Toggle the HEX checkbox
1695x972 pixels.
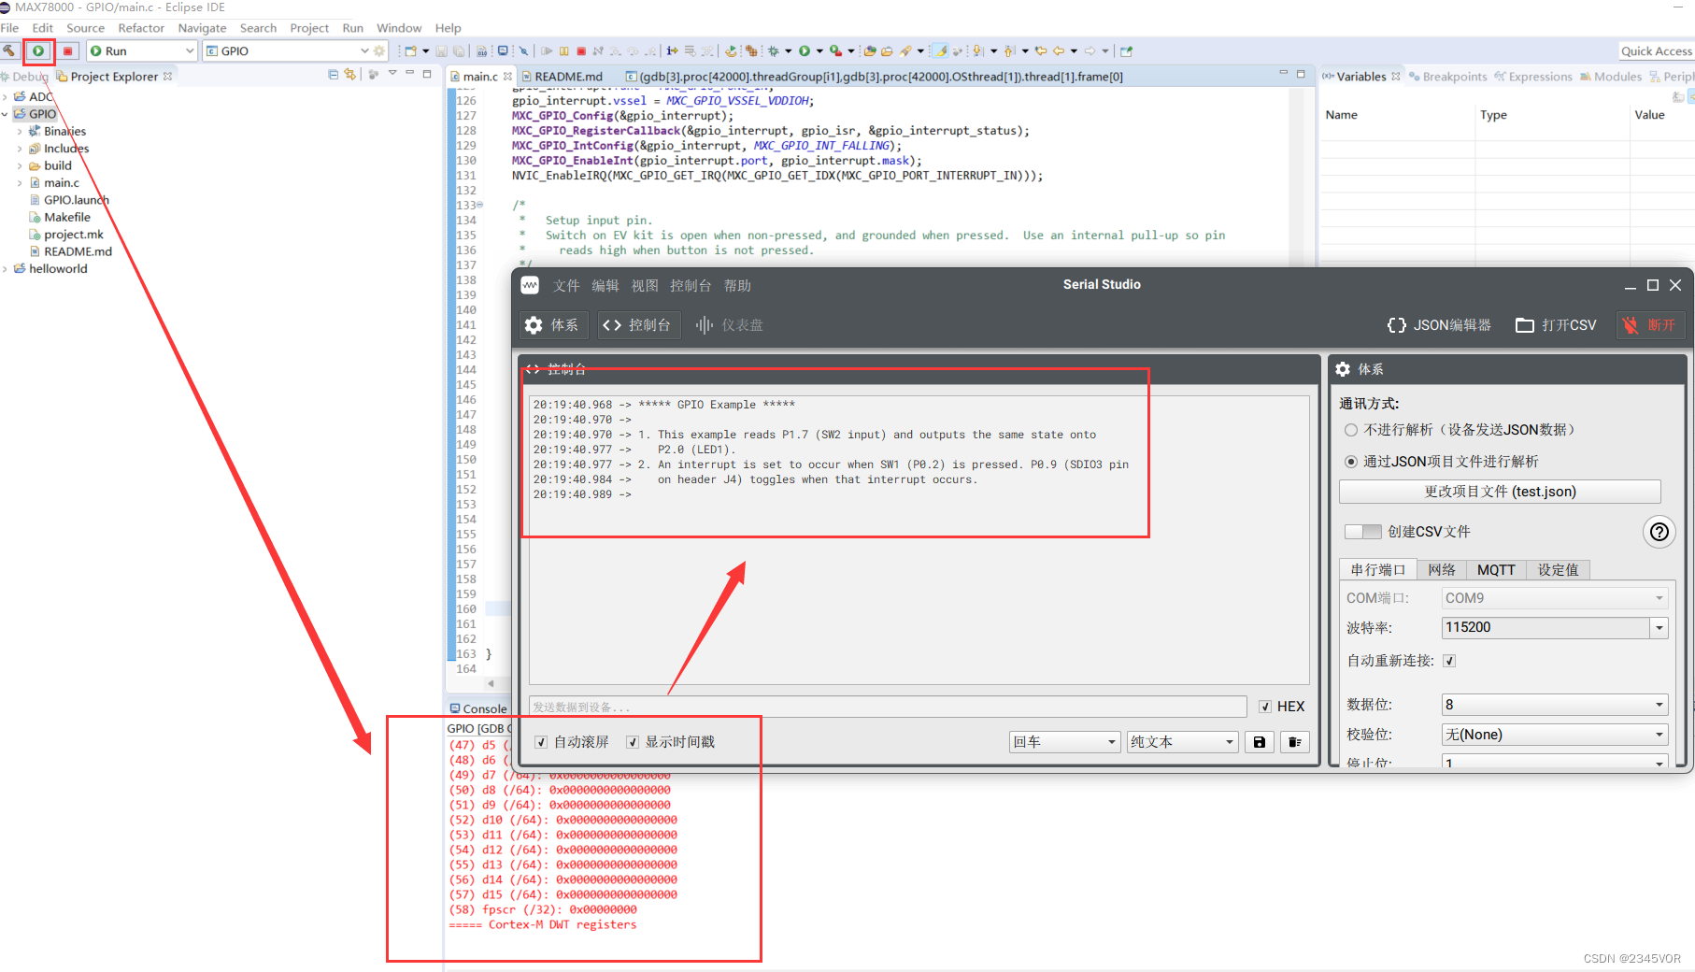point(1265,707)
